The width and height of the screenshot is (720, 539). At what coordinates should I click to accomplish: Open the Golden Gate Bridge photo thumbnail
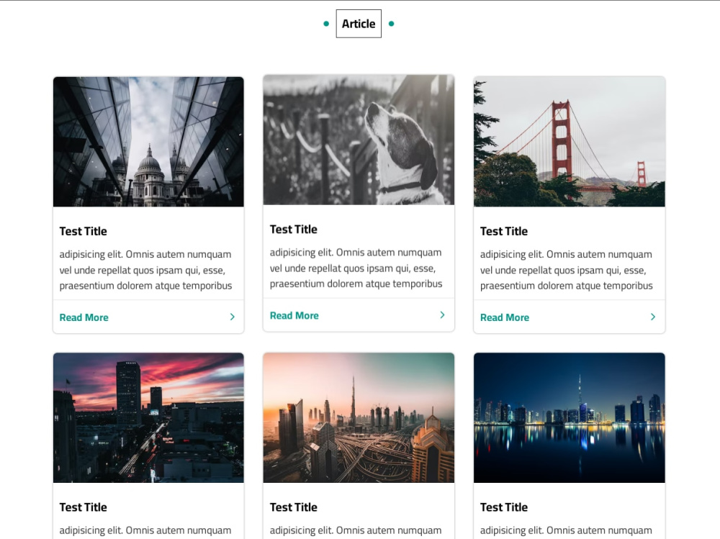coord(570,142)
